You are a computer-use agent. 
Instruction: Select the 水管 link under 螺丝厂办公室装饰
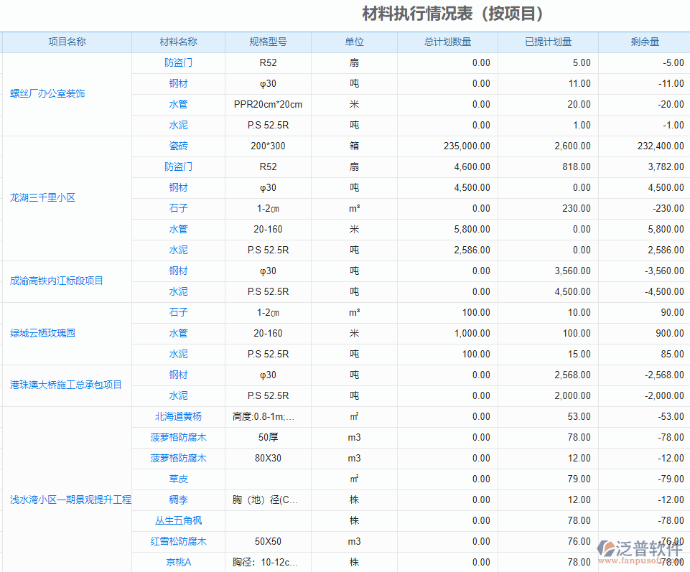coord(177,104)
